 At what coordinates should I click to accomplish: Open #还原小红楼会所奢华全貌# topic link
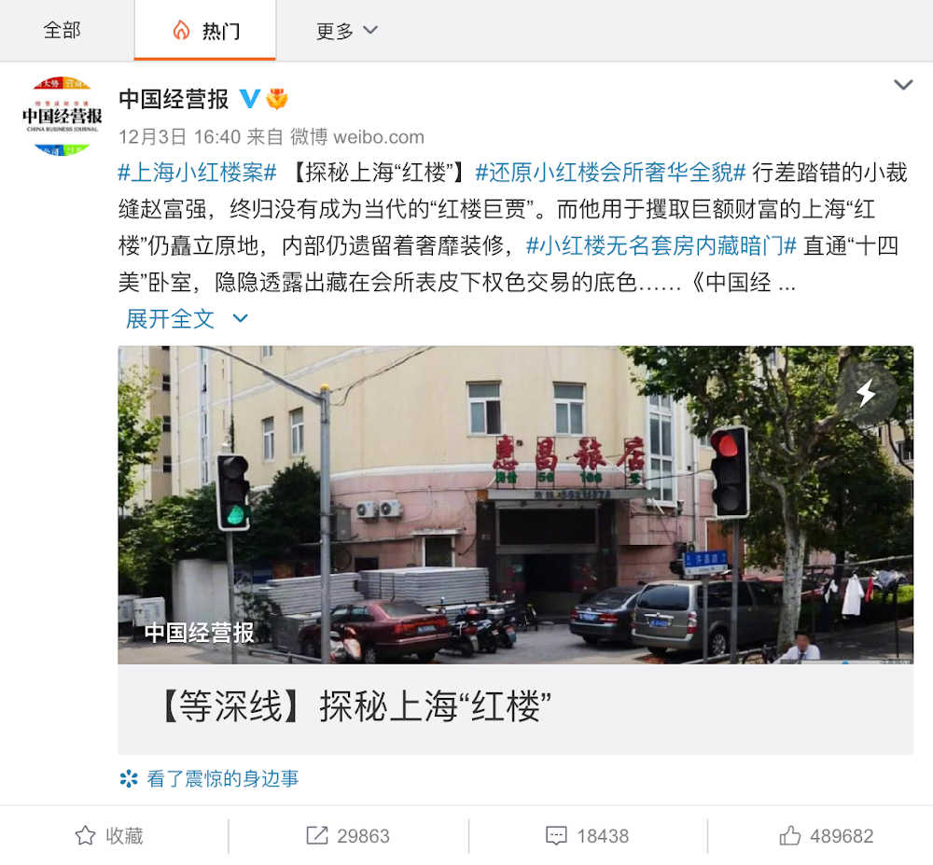tap(610, 173)
